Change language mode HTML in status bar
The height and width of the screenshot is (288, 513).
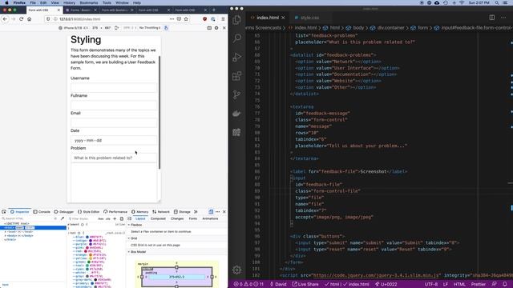(x=459, y=284)
